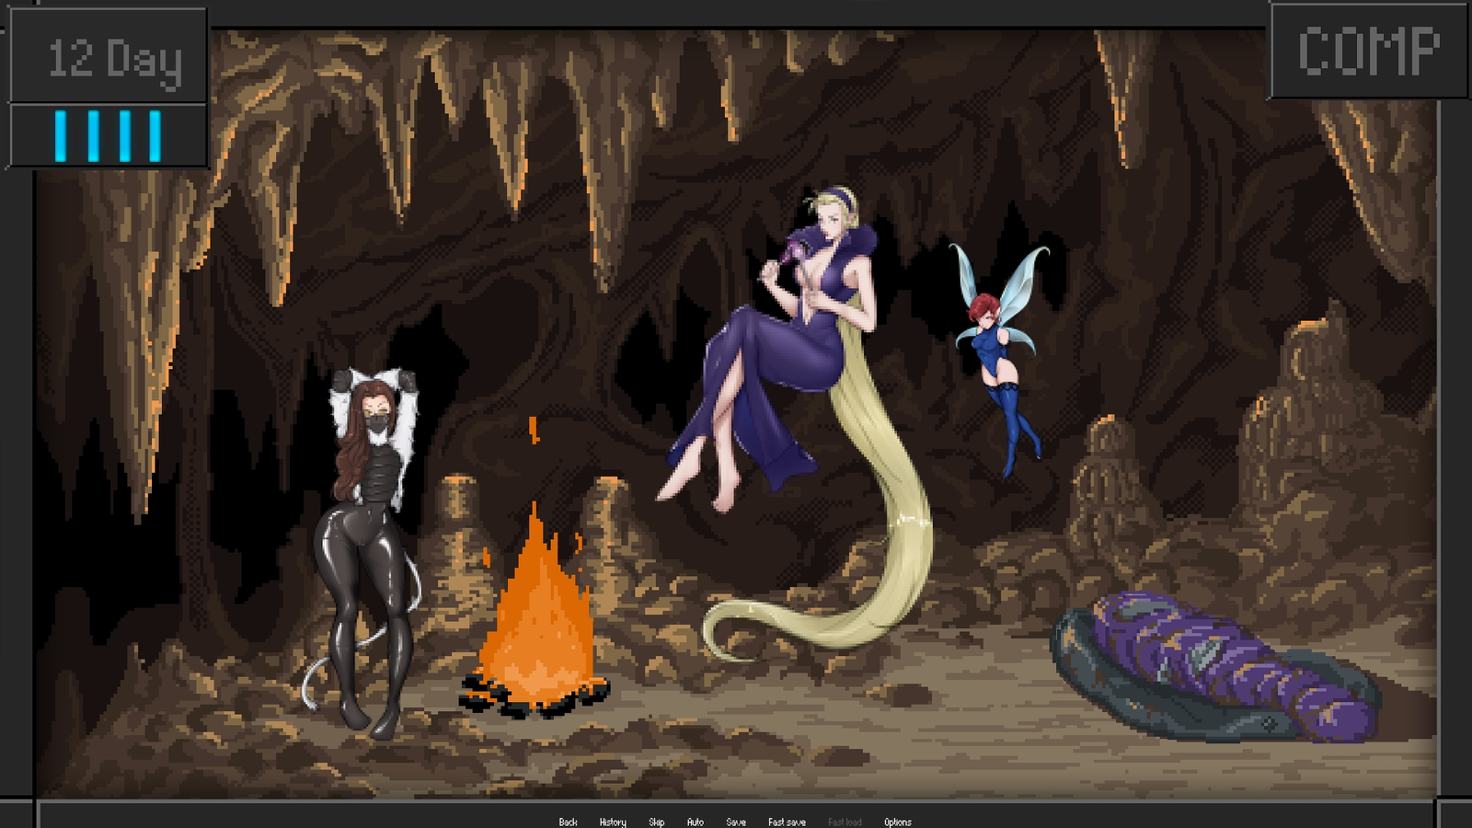Click the greyed-out Fast load option

point(845,822)
